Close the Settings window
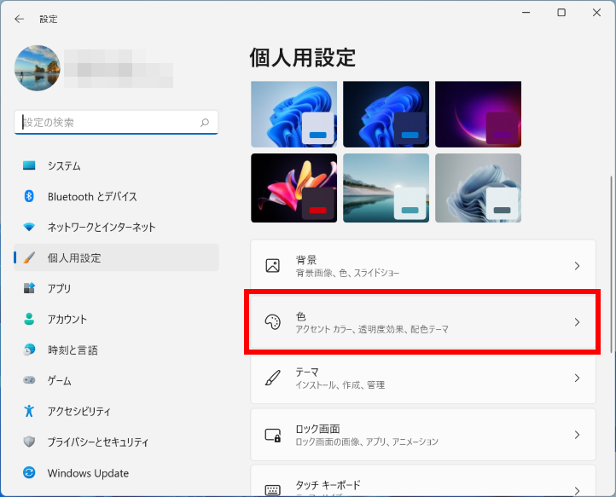Viewport: 616px width, 497px height. [596, 13]
